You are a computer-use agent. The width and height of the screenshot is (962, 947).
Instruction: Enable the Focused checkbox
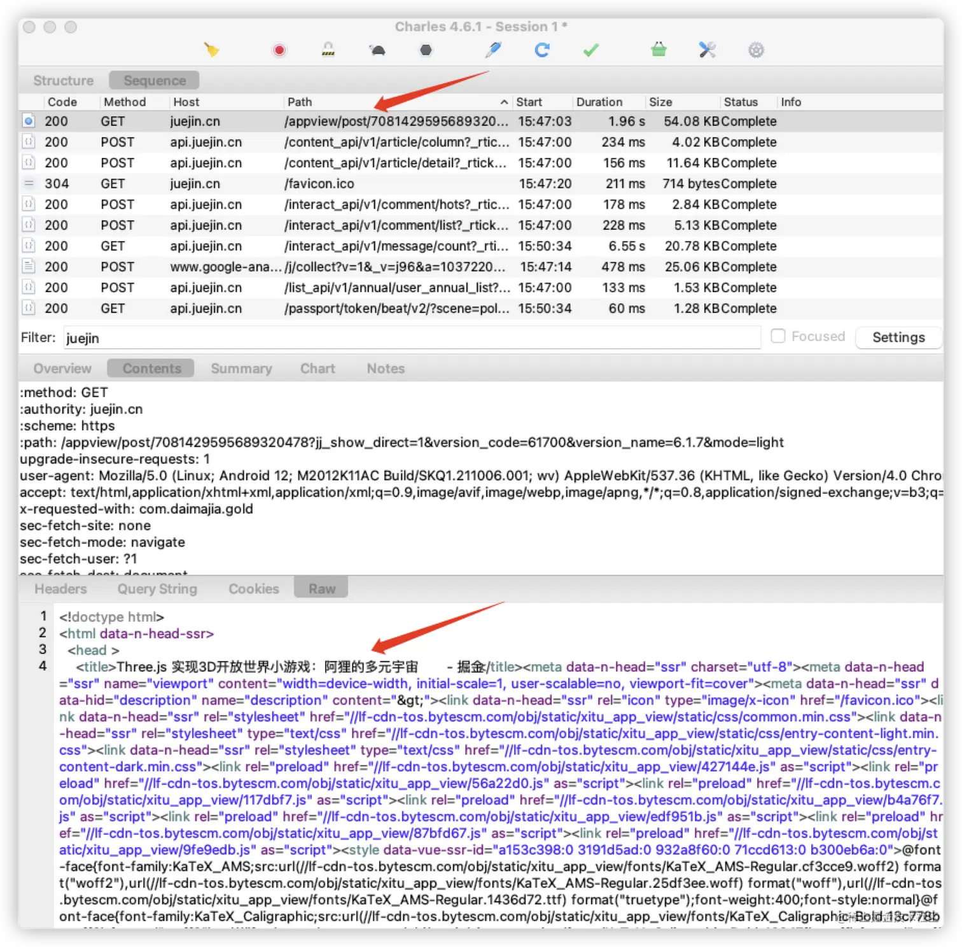pos(777,336)
